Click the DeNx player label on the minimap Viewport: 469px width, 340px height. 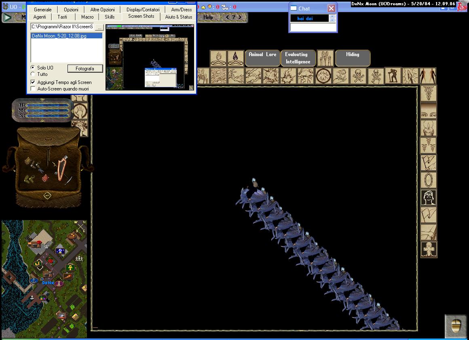(48, 282)
